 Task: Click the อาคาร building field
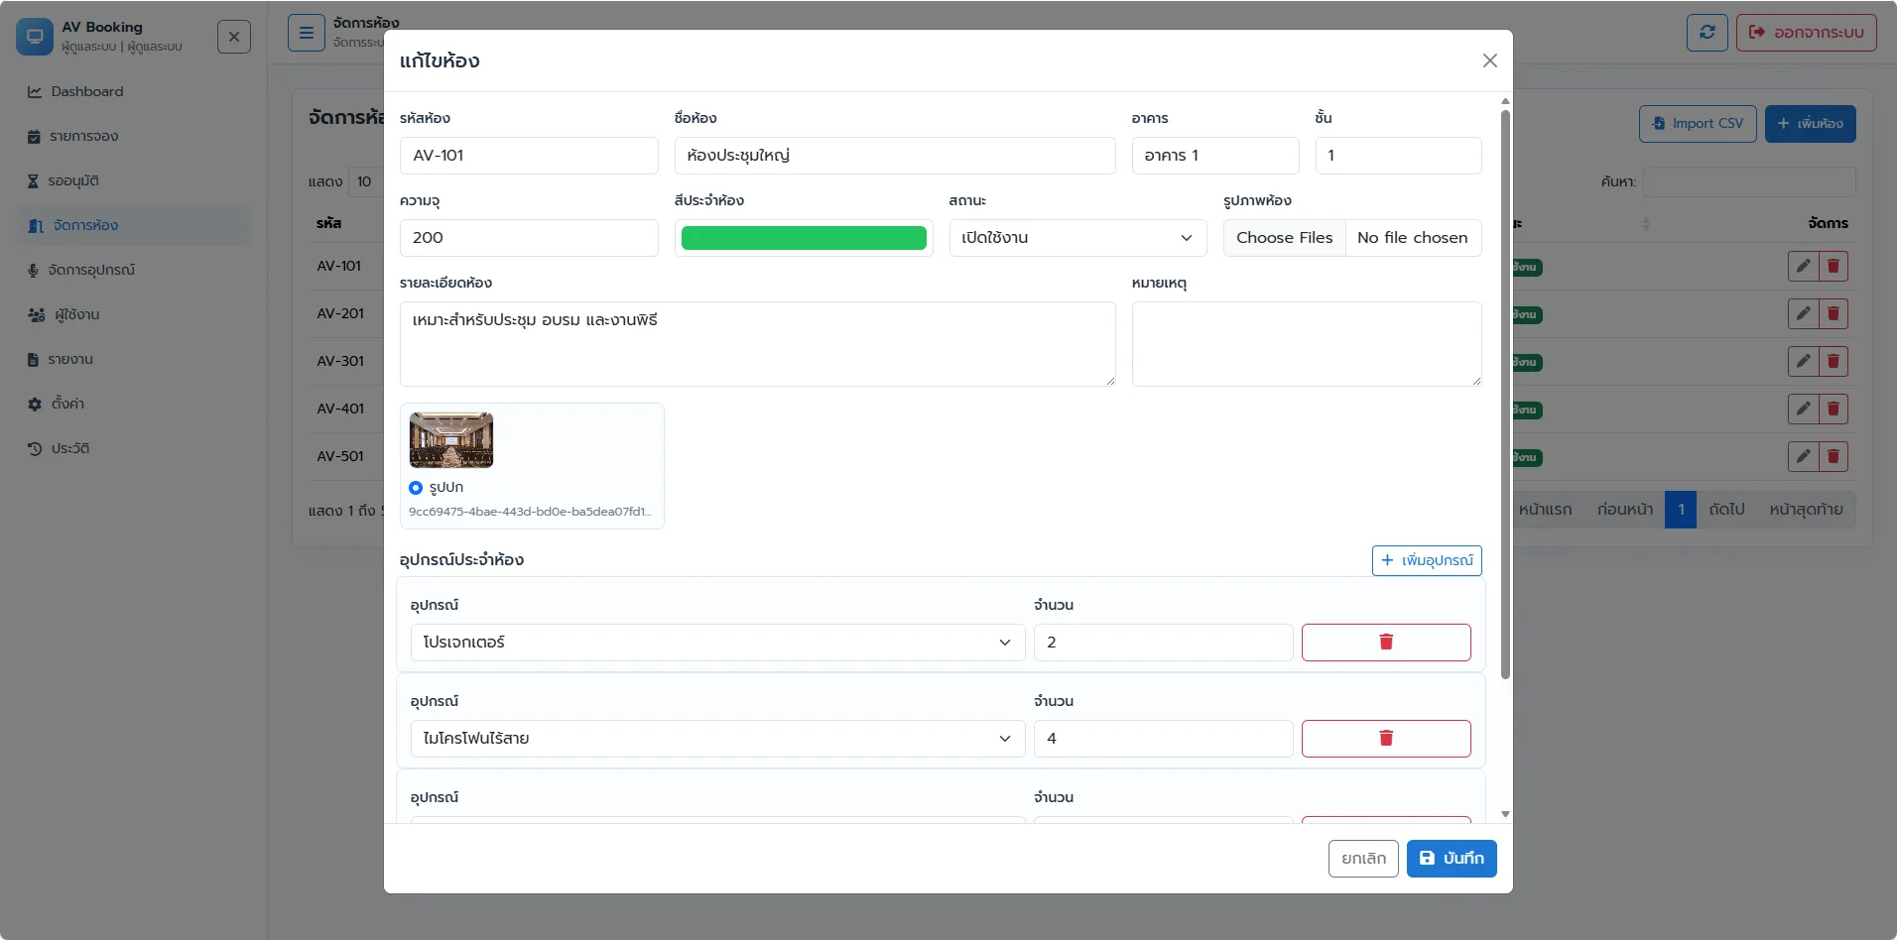click(x=1215, y=156)
